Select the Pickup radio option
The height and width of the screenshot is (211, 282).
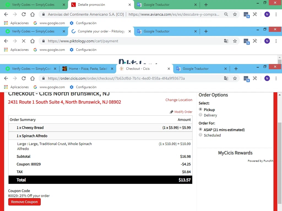click(x=200, y=109)
